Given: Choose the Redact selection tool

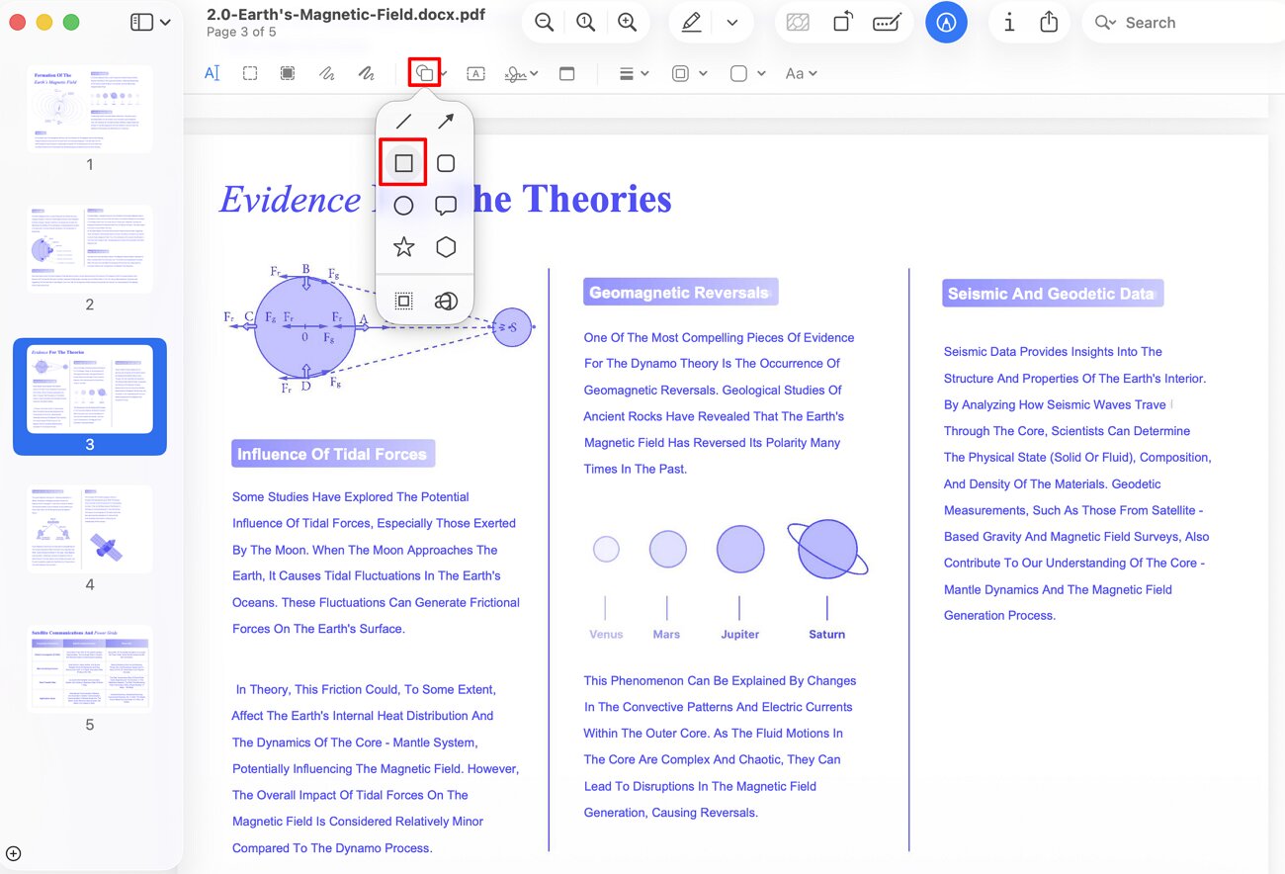Looking at the screenshot, I should [x=288, y=73].
